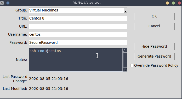Click the Generate Password button
Viewport: 182px width, 99px height.
[x=154, y=57]
